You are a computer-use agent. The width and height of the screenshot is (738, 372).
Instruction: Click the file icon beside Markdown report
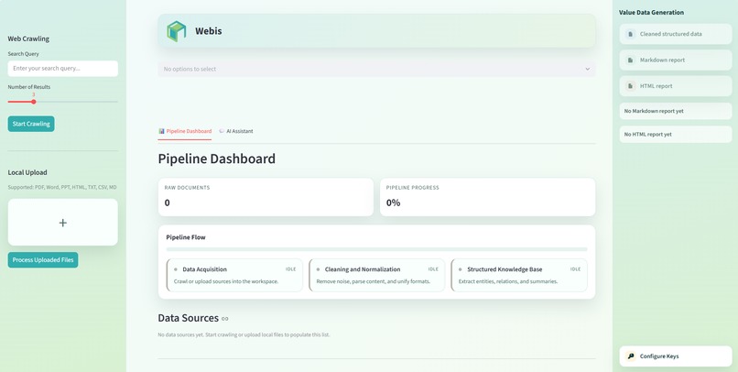click(x=630, y=60)
